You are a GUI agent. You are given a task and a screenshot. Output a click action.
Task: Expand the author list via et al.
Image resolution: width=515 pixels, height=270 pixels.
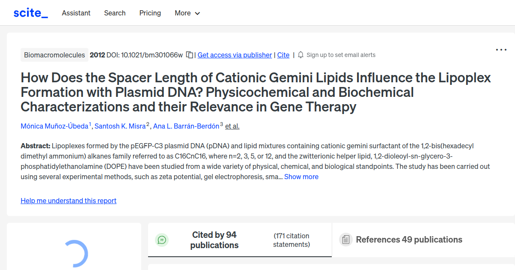tap(232, 126)
